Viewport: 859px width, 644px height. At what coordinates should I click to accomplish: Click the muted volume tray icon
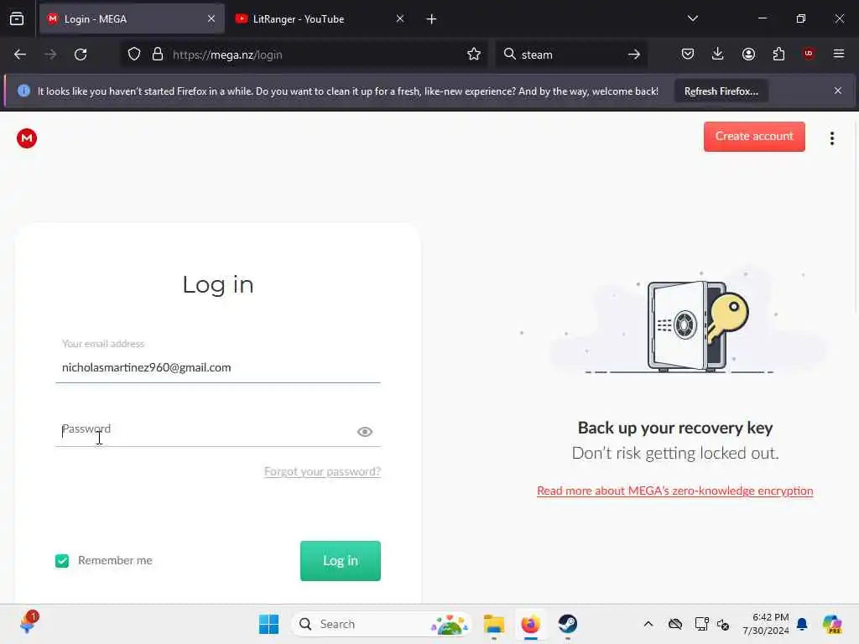tap(723, 624)
